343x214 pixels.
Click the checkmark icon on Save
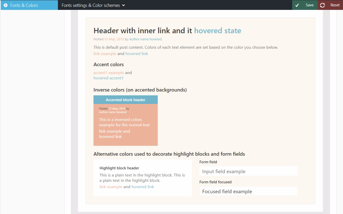click(x=297, y=5)
